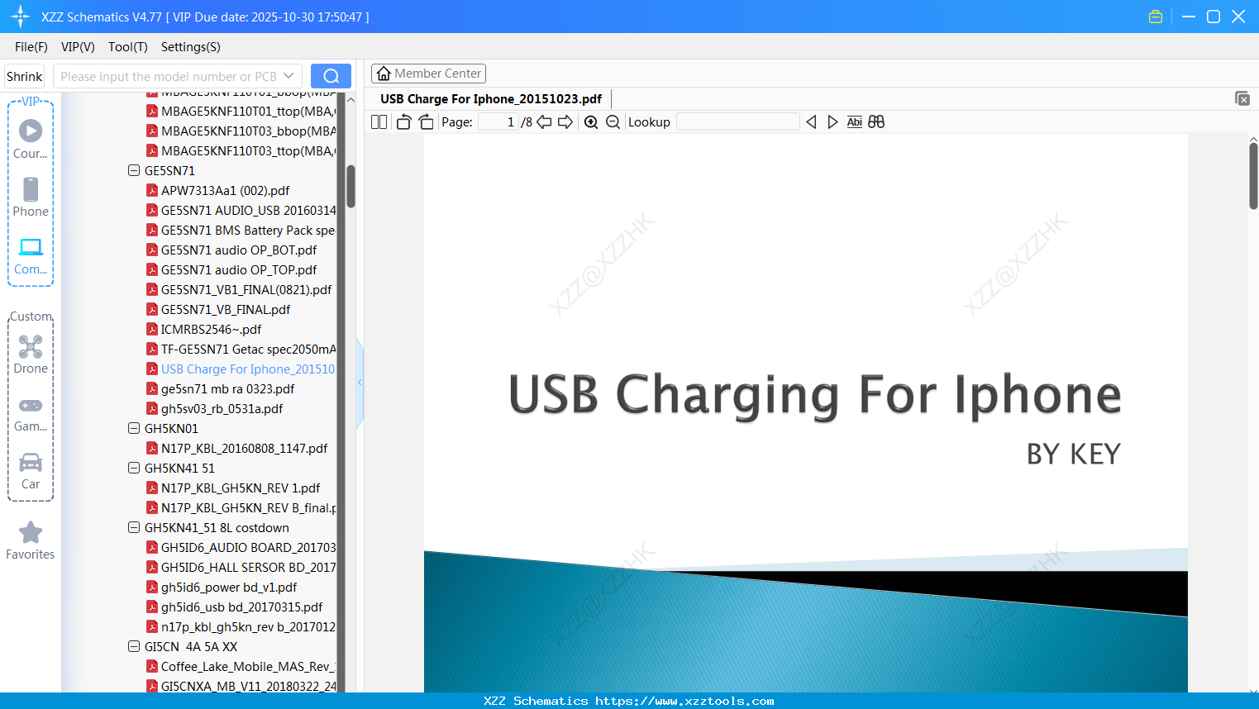Collapse the GE5SN71 folder

click(x=134, y=171)
